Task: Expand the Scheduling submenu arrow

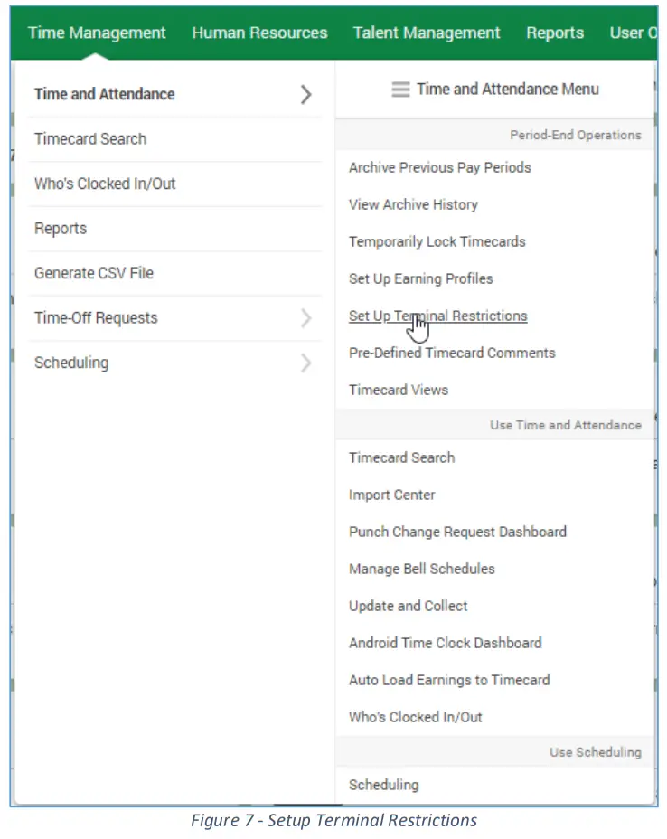Action: click(x=305, y=363)
